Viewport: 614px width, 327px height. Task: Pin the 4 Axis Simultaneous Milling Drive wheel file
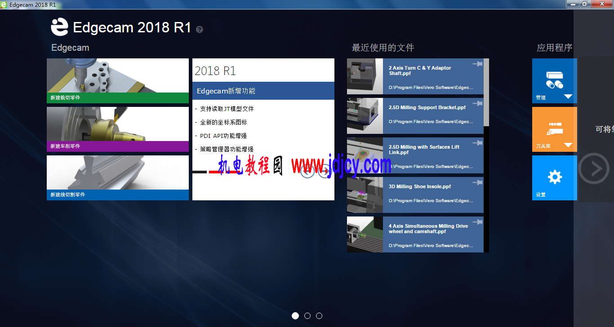coord(477,222)
